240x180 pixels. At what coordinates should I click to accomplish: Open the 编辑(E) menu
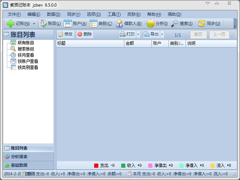pos(34,14)
